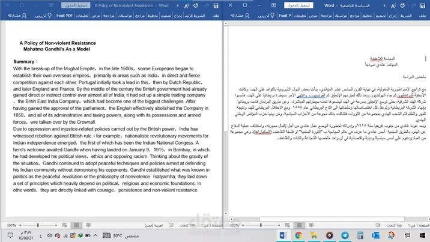Click the repeat/redo circular arrow in Arabic window
The height and width of the screenshot is (242, 430).
click(402, 5)
